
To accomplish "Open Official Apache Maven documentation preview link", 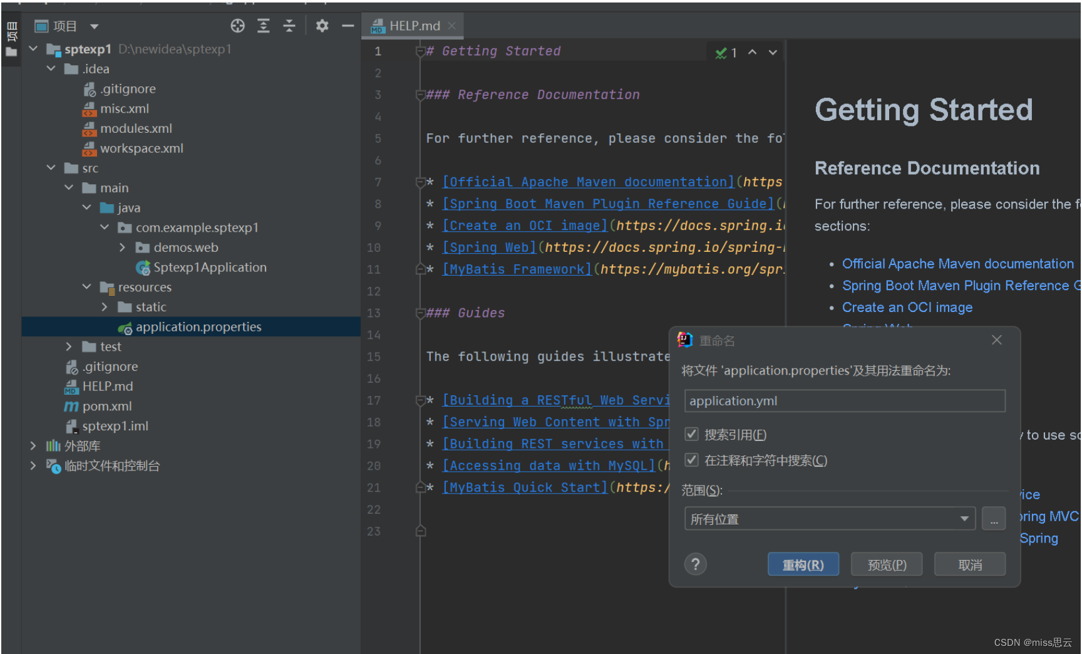I will point(957,264).
